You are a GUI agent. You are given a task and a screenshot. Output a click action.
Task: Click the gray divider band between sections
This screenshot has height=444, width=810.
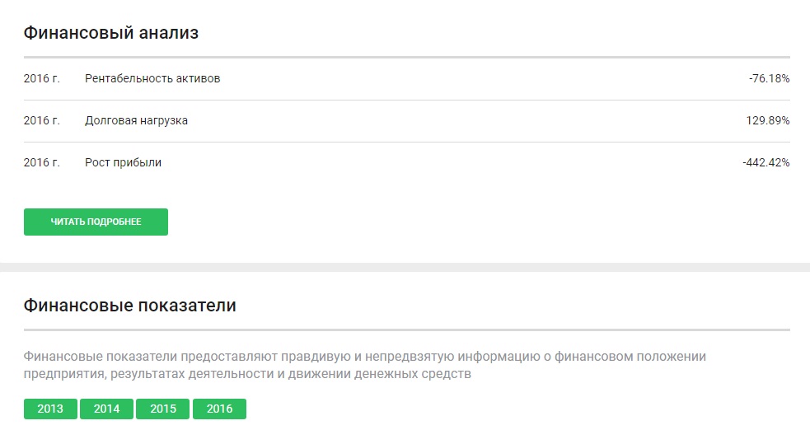(405, 267)
